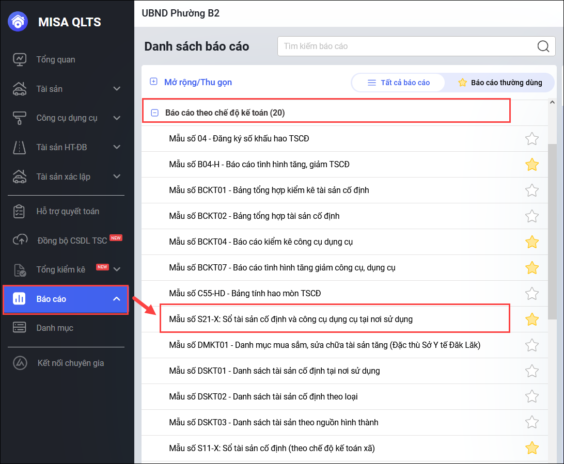Open Mẫu số BCKT04 kiểm kê công cụ
Screen dimensions: 564x464
pyautogui.click(x=261, y=242)
